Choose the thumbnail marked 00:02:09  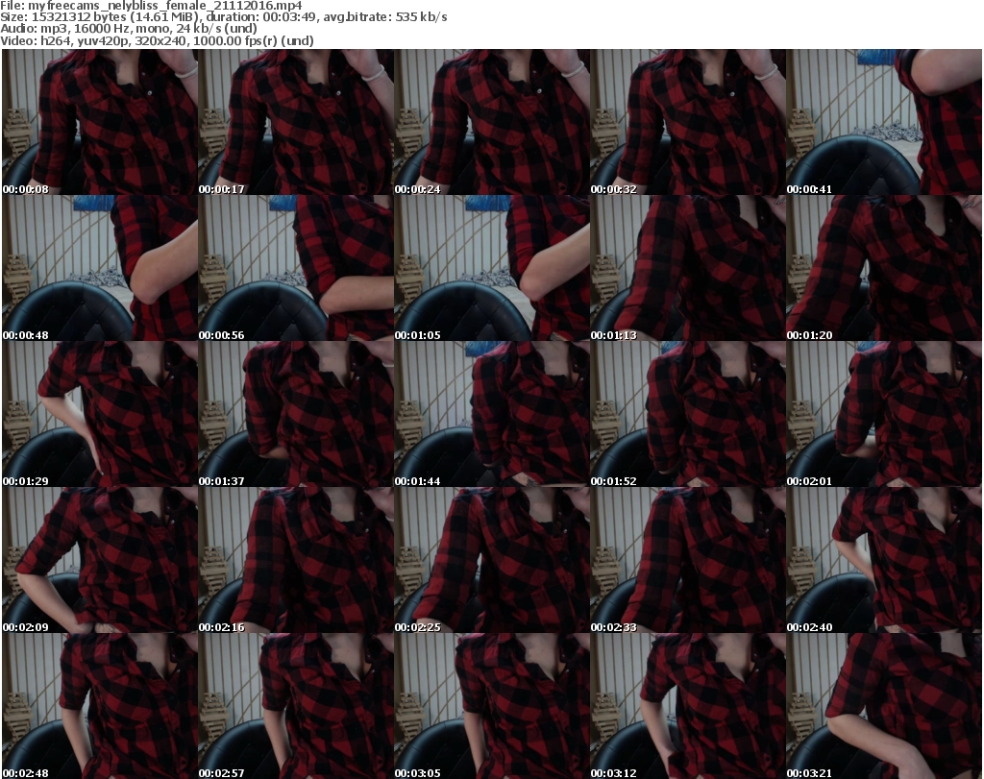tap(100, 560)
